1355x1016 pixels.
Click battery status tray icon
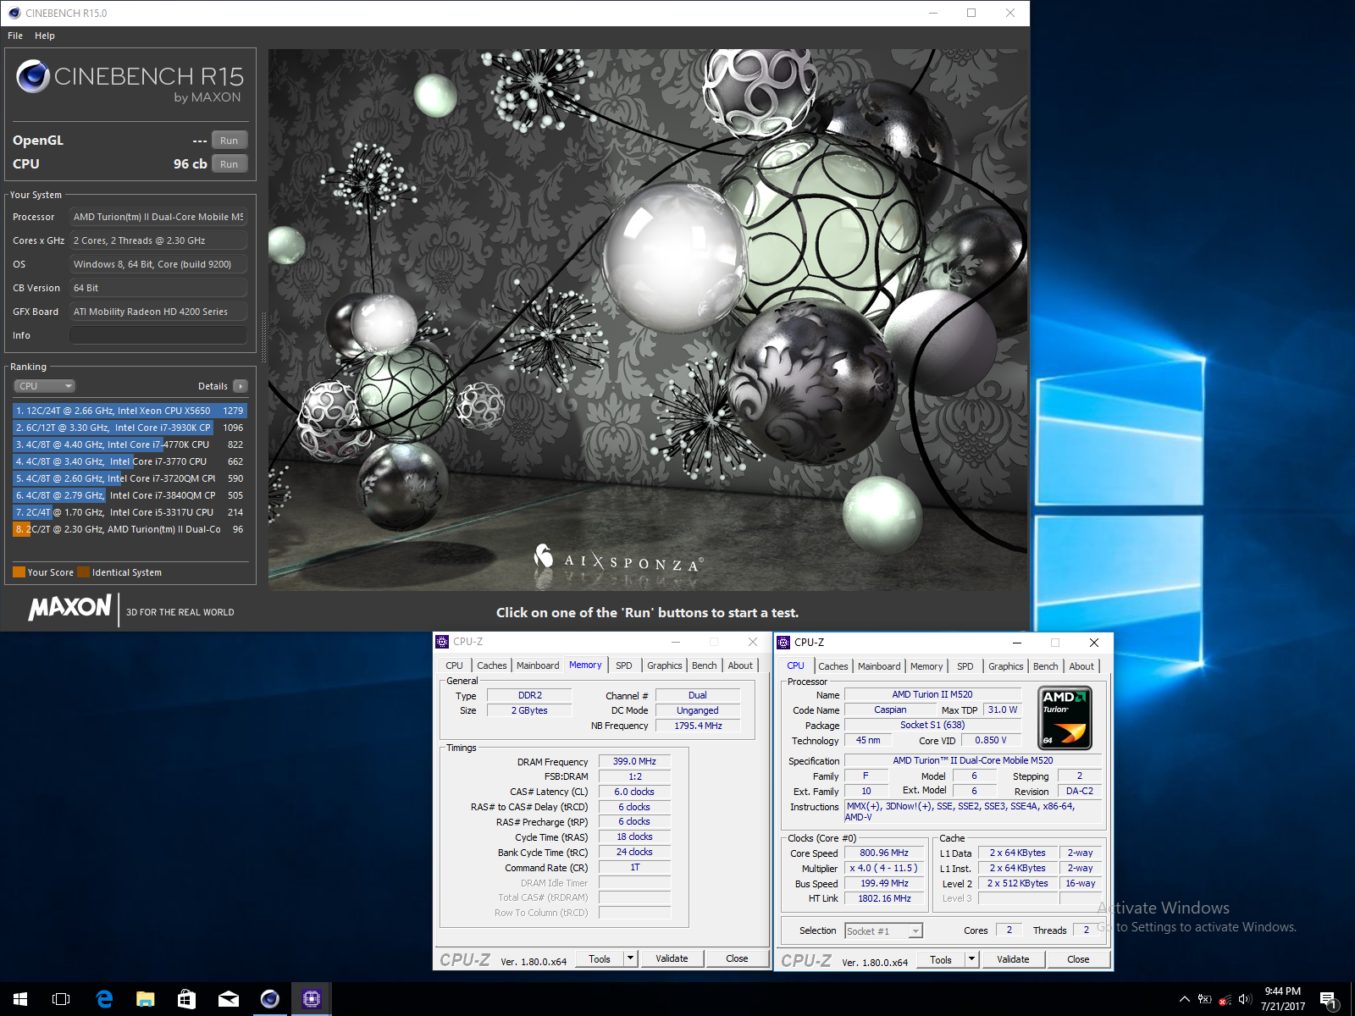click(1204, 999)
